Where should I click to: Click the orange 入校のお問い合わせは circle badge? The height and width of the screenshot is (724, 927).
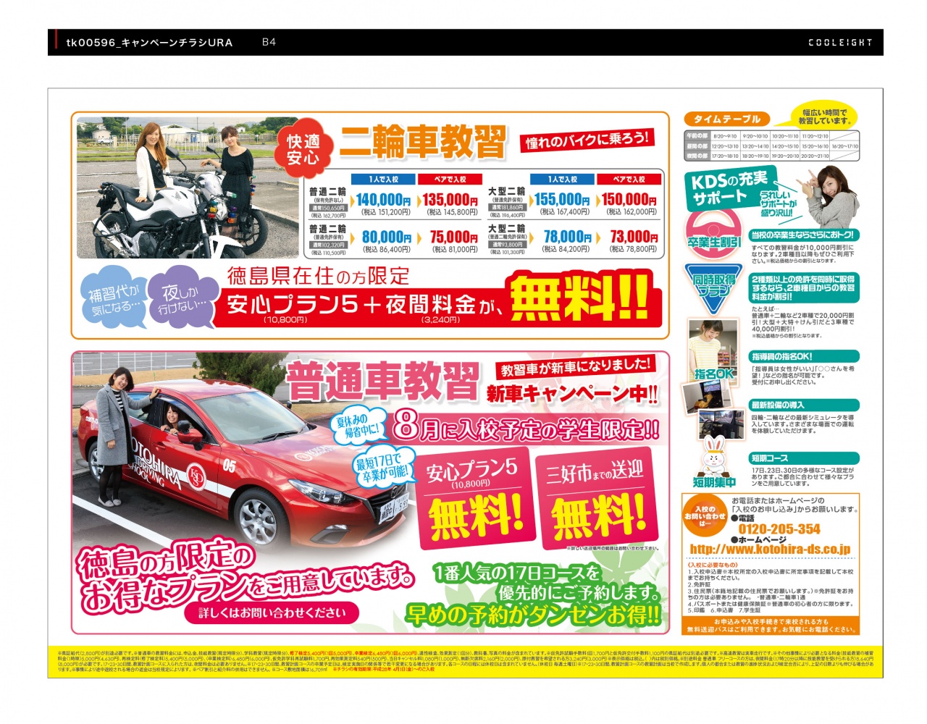705,515
